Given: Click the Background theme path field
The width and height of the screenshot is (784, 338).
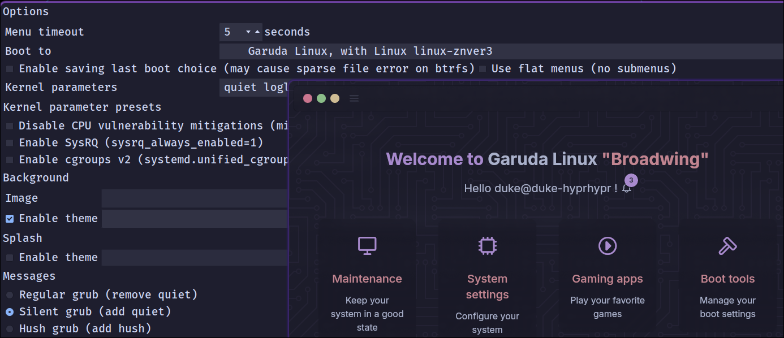Looking at the screenshot, I should (x=195, y=219).
